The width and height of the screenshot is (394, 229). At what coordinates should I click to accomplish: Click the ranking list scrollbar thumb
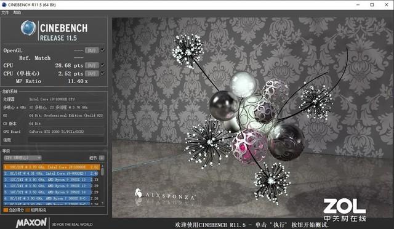coord(102,171)
